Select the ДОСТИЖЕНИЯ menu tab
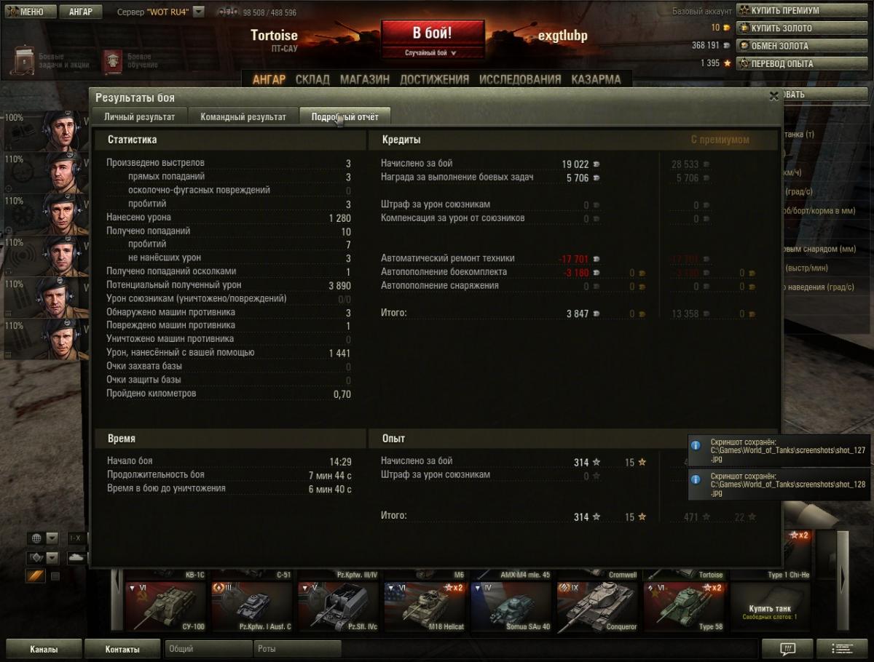Image resolution: width=874 pixels, height=662 pixels. 434,79
